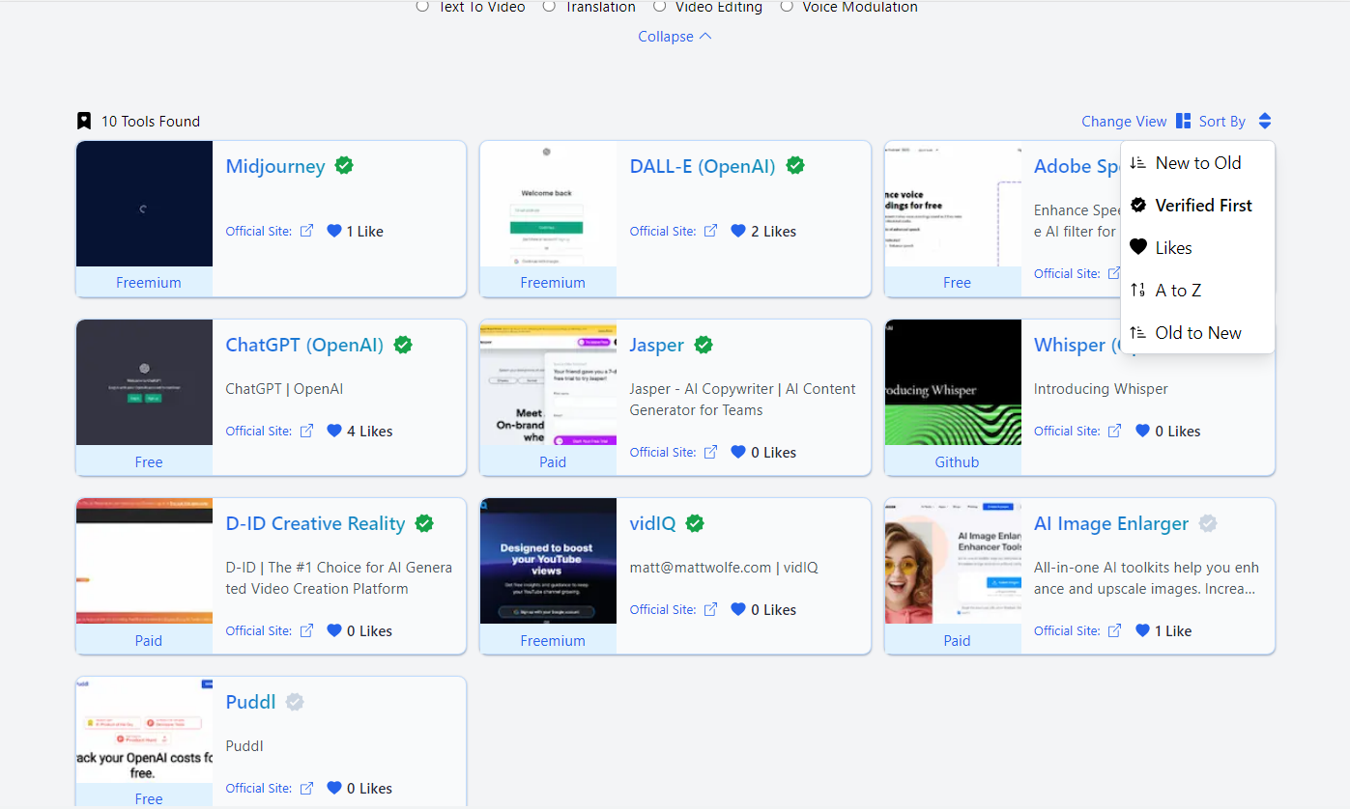The image size is (1350, 809).
Task: Open the ChatGPT (OpenAI) tool title
Action: 304,345
